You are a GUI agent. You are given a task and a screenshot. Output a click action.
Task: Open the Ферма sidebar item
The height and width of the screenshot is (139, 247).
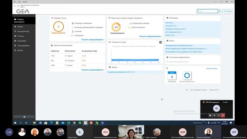point(24,27)
